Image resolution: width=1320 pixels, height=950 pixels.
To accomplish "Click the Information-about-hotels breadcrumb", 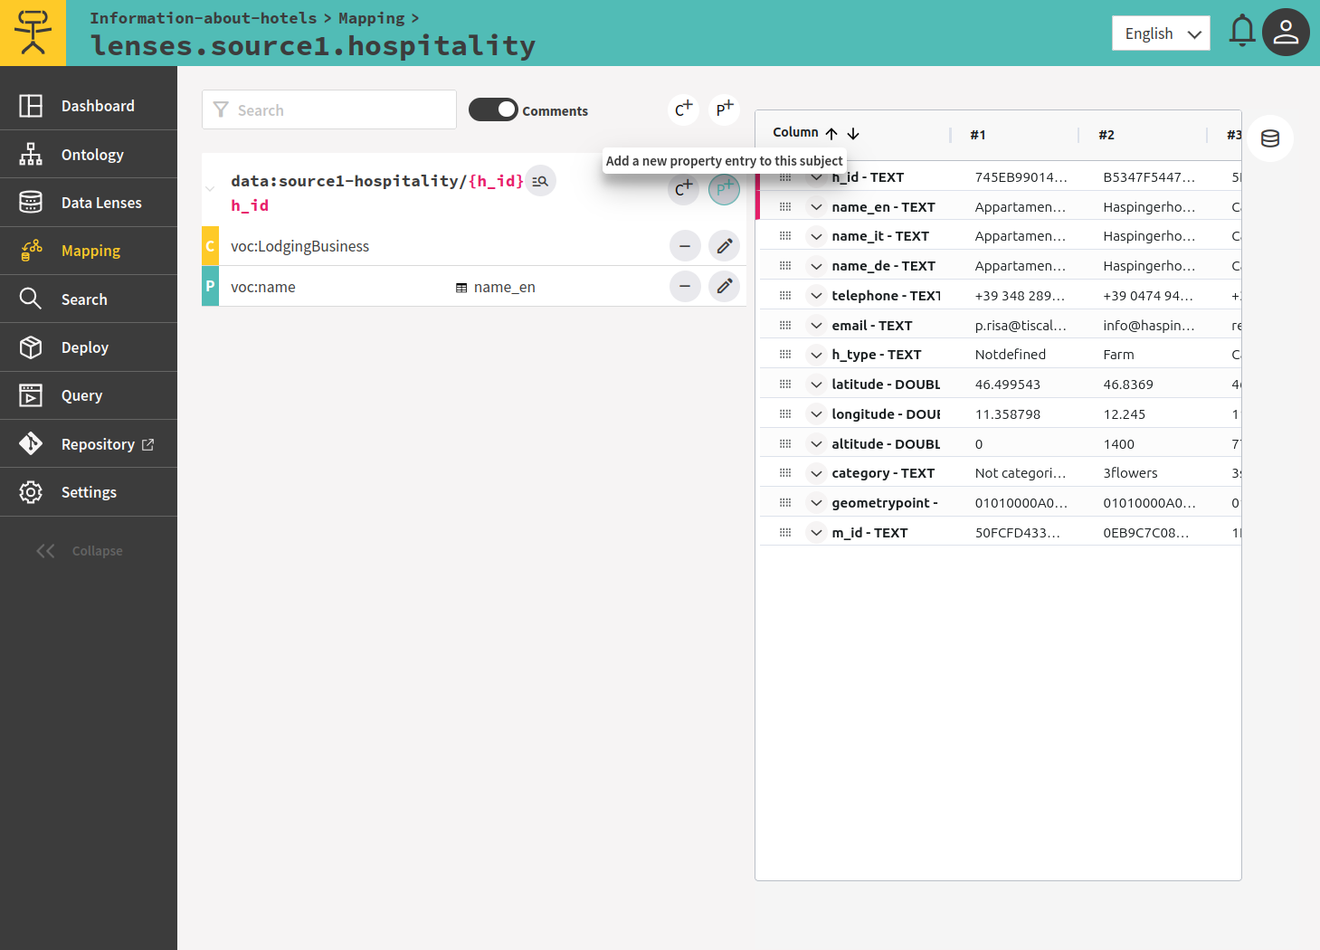I will point(203,18).
